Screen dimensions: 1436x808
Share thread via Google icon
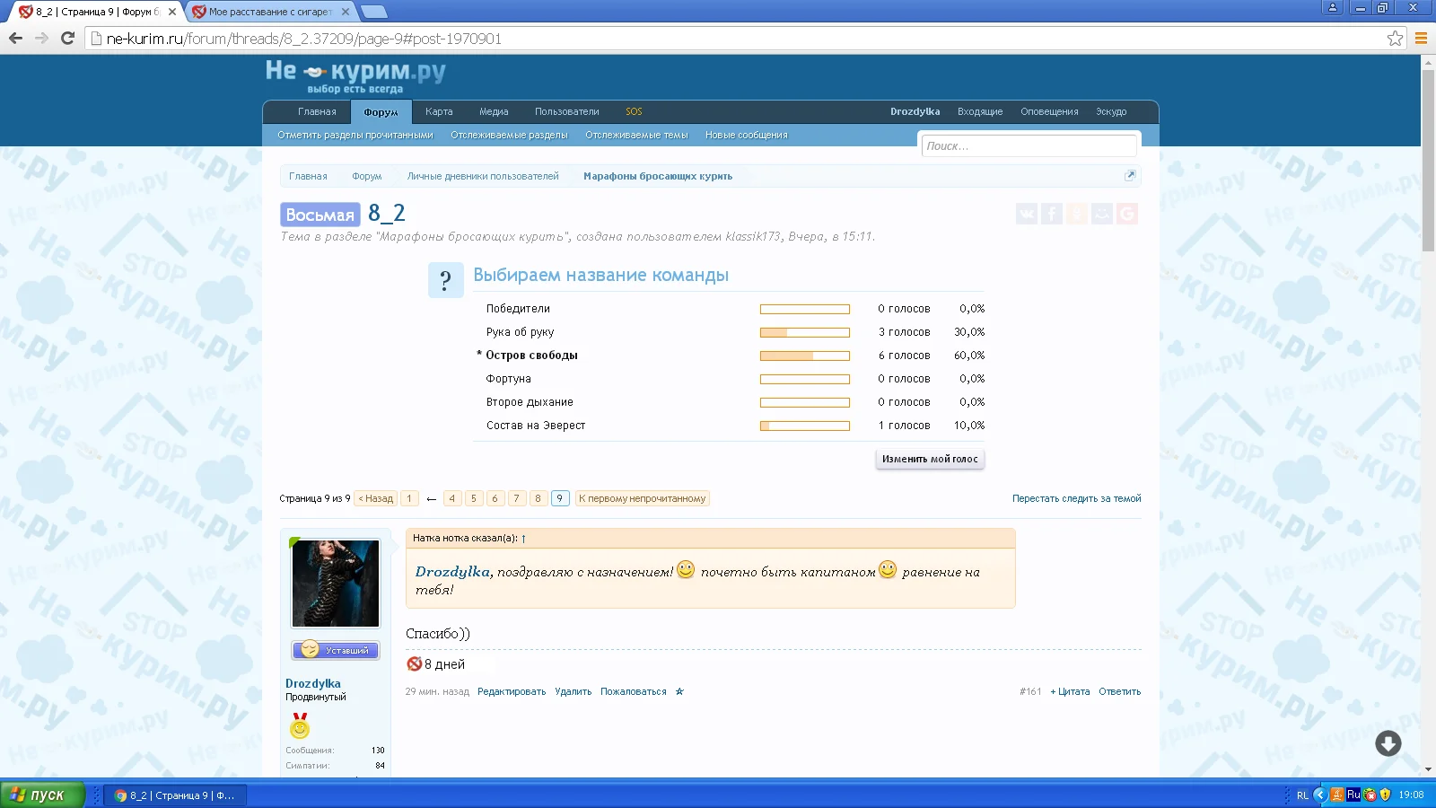coord(1127,214)
